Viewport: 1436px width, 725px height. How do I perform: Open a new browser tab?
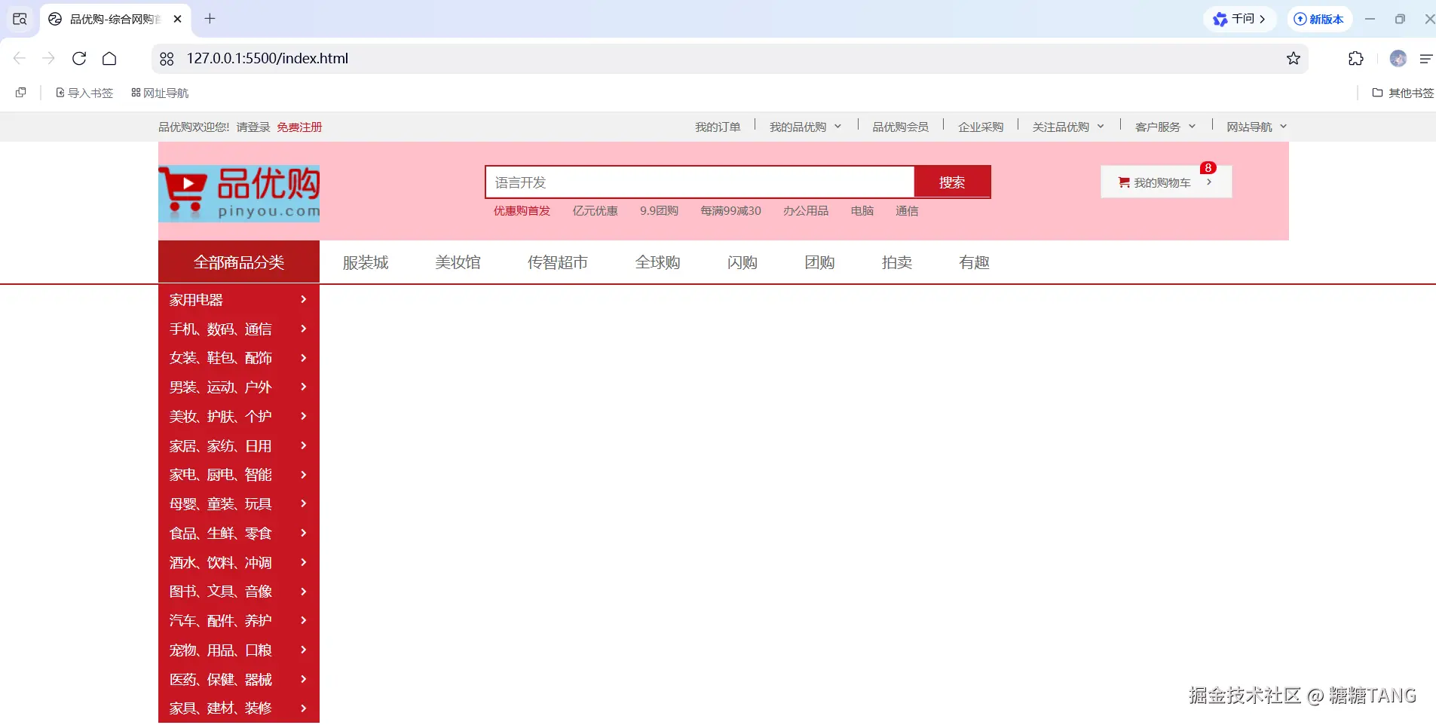click(210, 19)
